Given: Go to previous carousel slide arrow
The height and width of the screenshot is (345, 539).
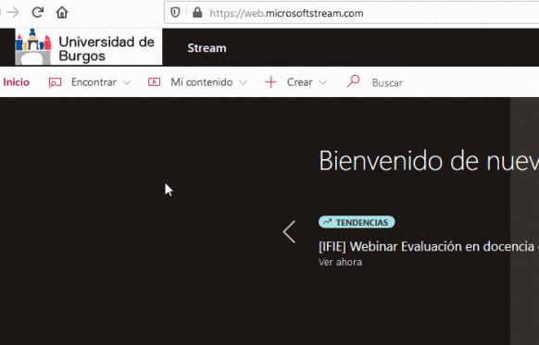Looking at the screenshot, I should pos(289,232).
